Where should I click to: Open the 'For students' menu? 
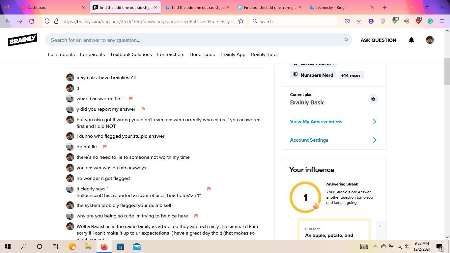click(61, 54)
